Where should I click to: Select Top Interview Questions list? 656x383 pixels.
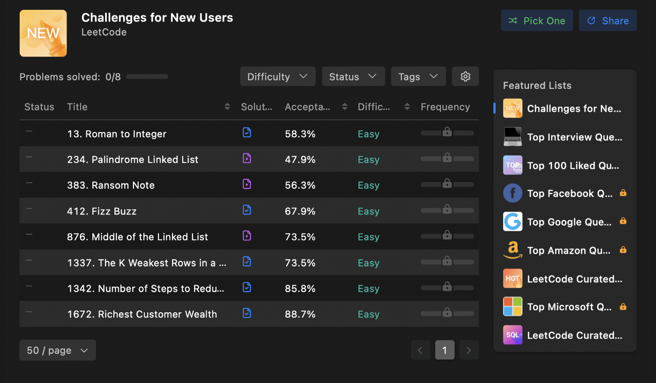tap(574, 137)
